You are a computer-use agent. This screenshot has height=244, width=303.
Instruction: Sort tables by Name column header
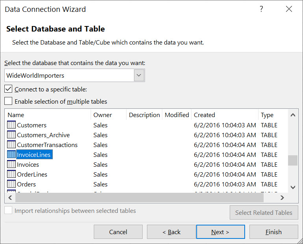(47, 115)
